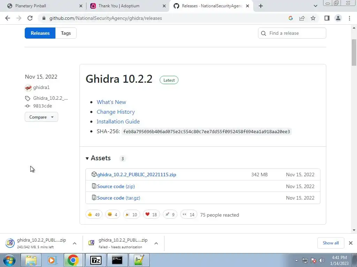Open Windows Explorer from the taskbar
The width and height of the screenshot is (357, 267).
(x=31, y=260)
